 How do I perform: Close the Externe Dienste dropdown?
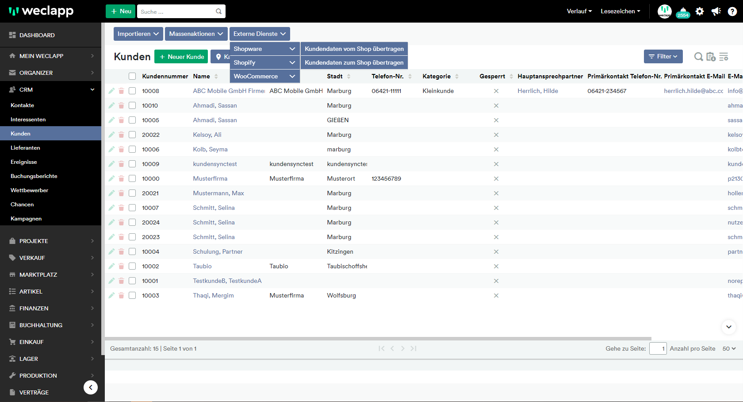point(260,34)
